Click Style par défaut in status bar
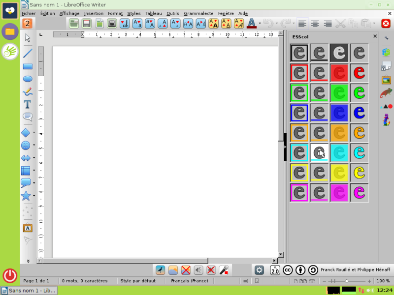Viewport: 394px width, 295px height. click(138, 281)
